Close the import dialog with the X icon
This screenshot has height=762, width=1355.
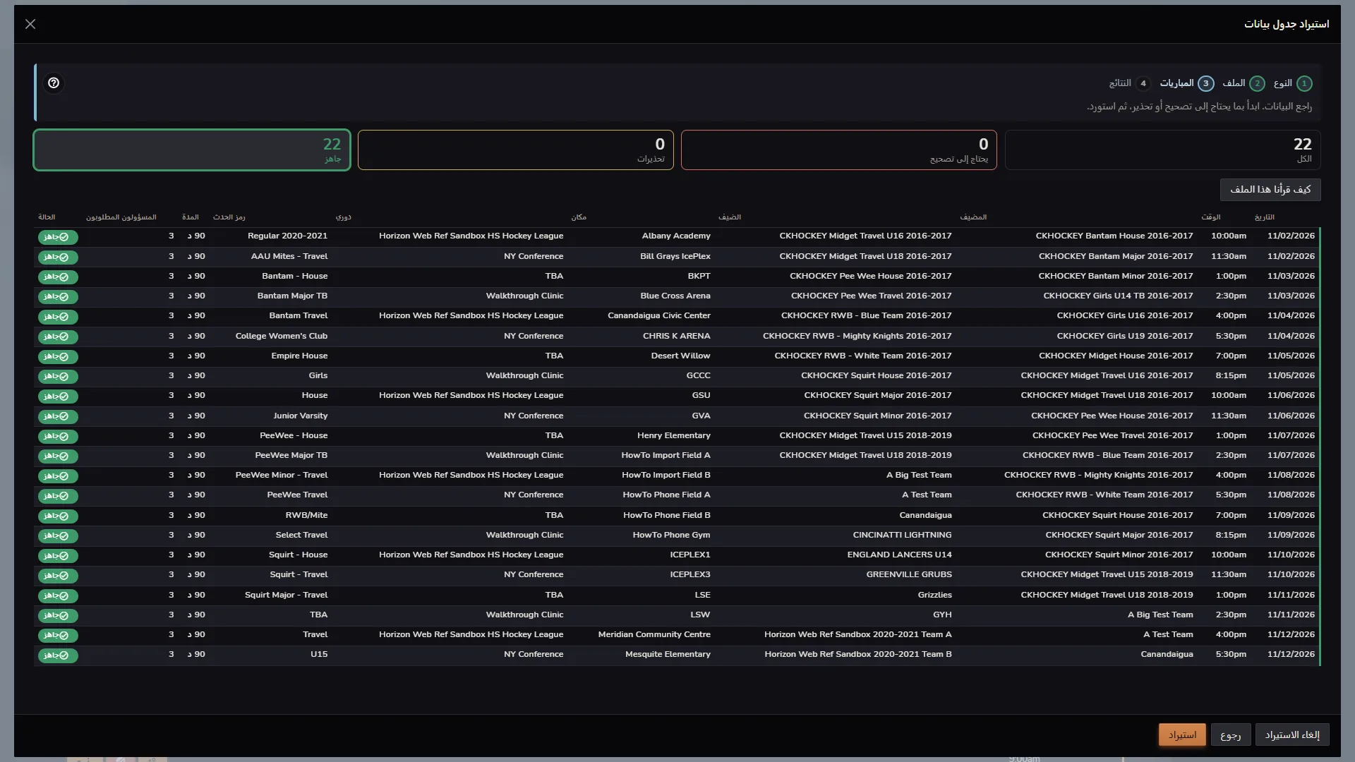[x=30, y=24]
